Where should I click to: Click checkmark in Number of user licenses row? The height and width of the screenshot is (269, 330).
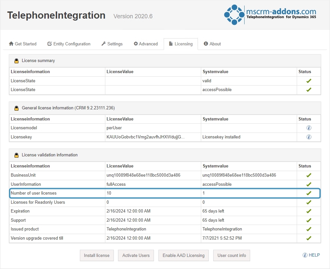(309, 193)
